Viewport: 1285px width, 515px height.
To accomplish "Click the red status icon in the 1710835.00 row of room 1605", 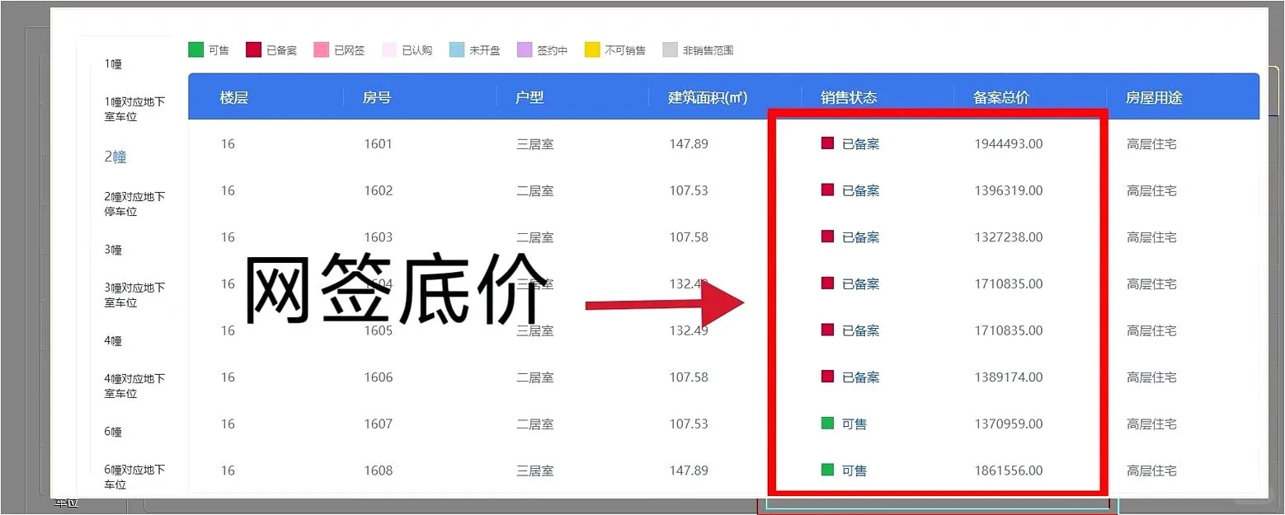I will tap(827, 330).
